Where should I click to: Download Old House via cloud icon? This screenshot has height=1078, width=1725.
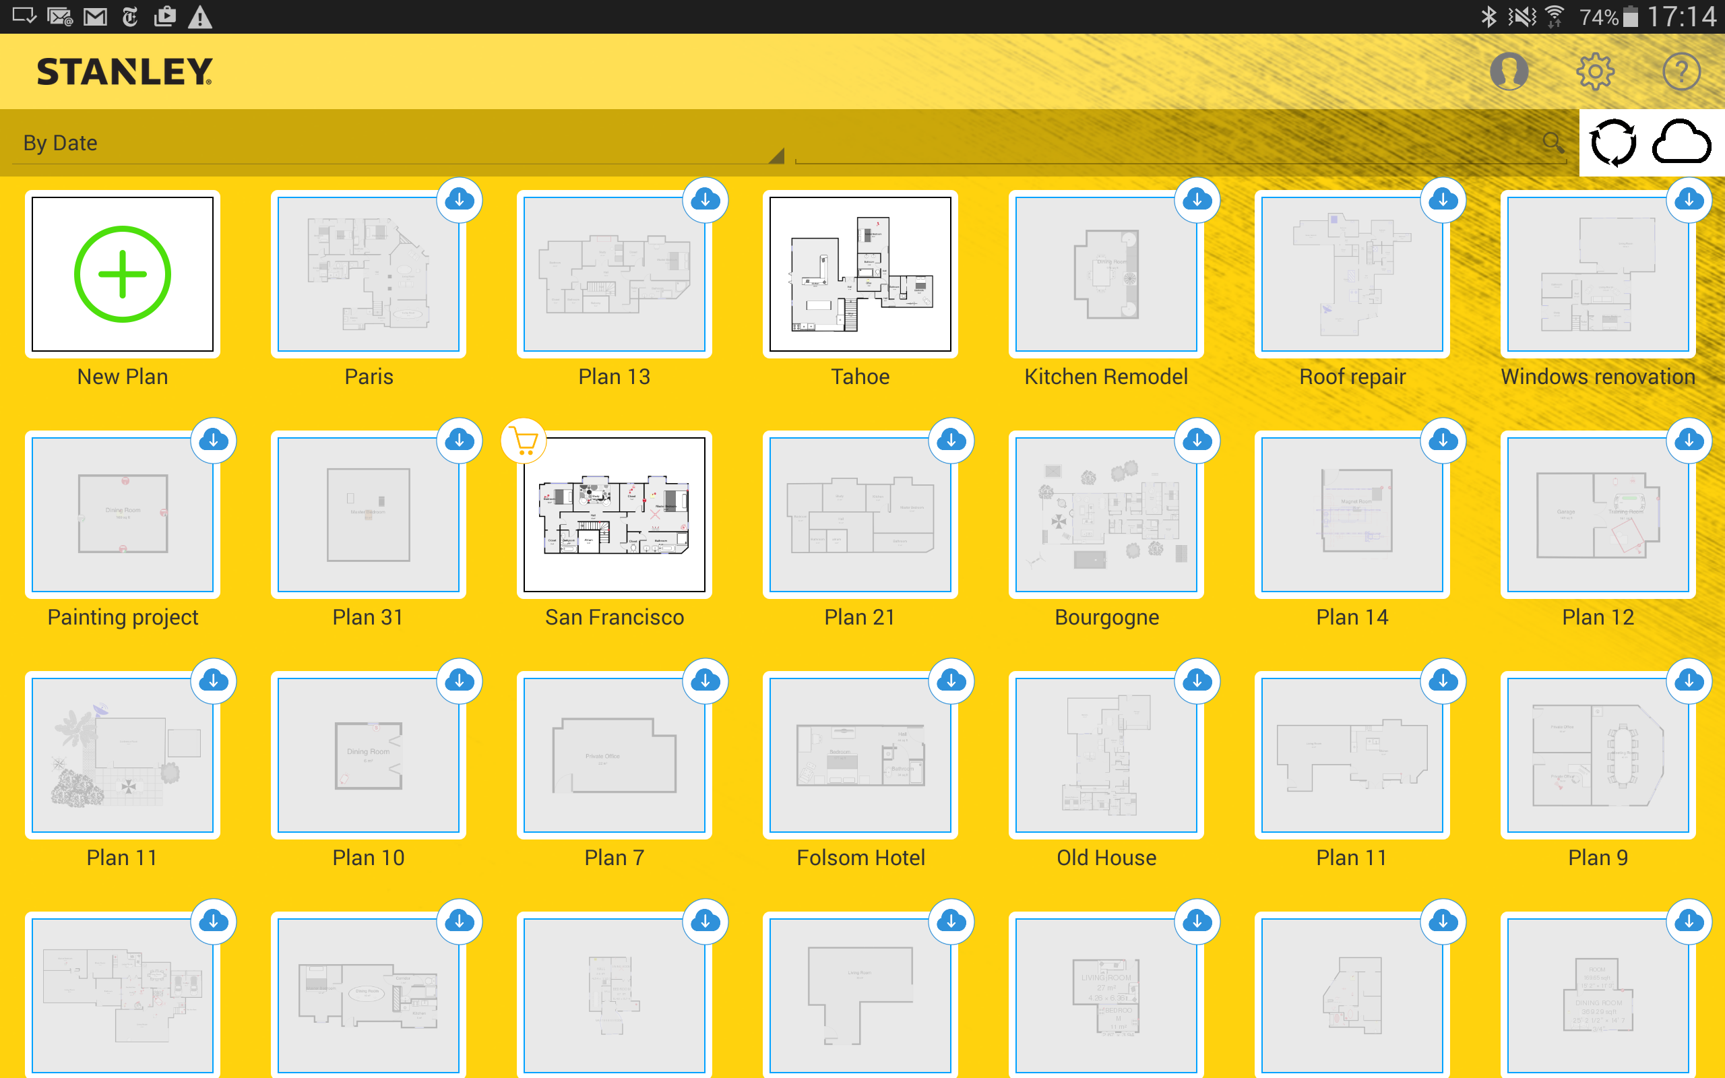click(1197, 681)
